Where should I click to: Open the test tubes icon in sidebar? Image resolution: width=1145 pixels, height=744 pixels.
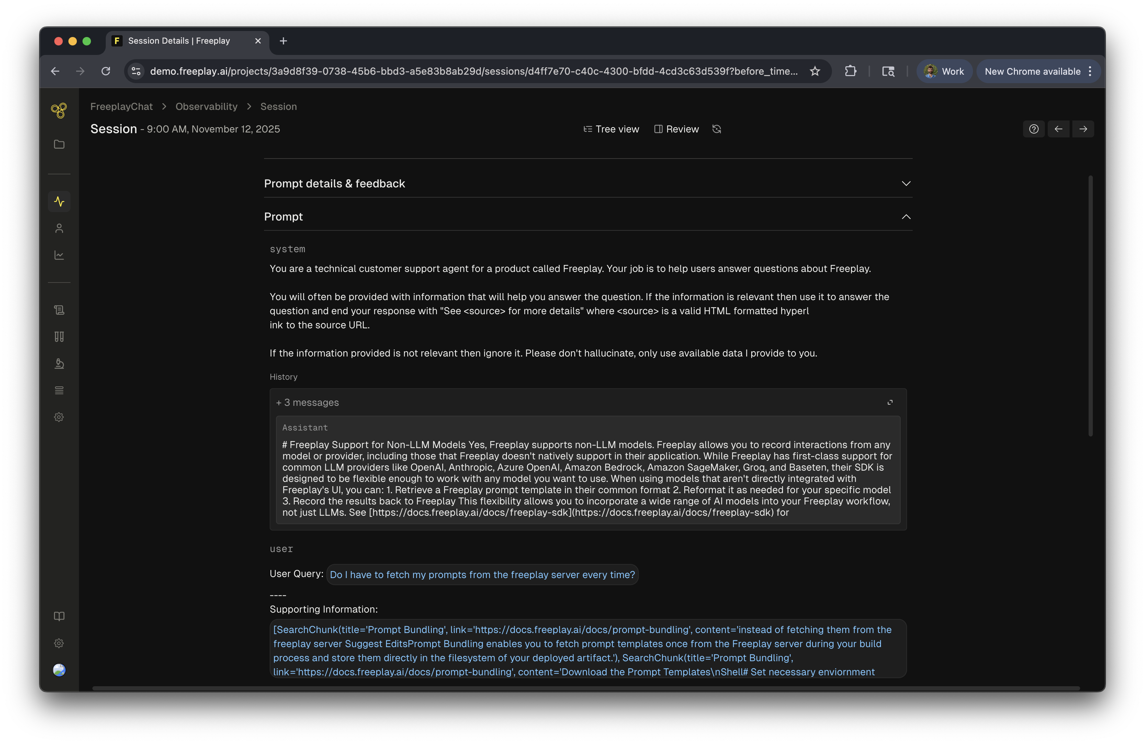point(59,337)
